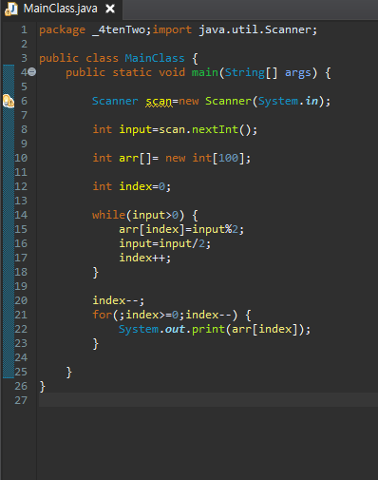Screen dimensions: 378x480
Task: Click the underlined 'scan' variable
Action: [x=159, y=102]
